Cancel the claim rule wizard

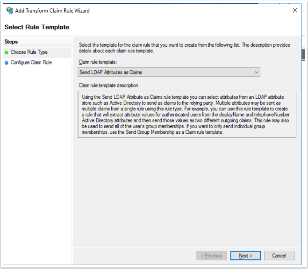pyautogui.click(x=279, y=255)
